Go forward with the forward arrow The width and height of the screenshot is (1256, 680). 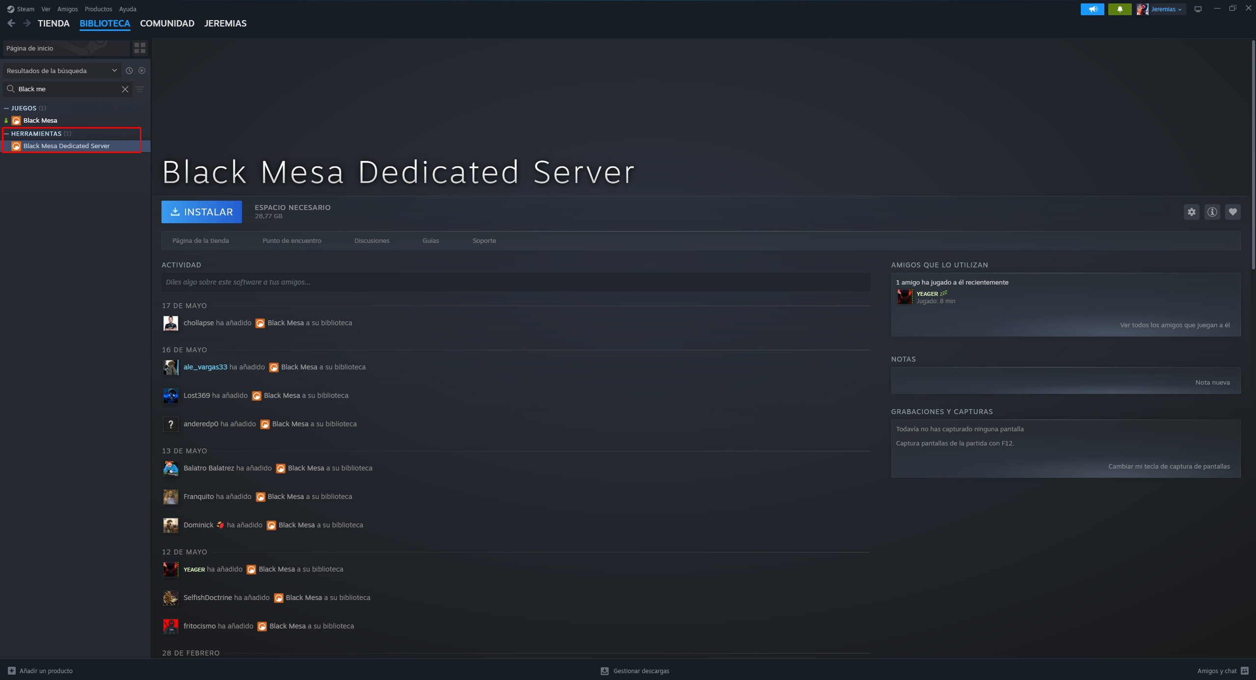[27, 23]
